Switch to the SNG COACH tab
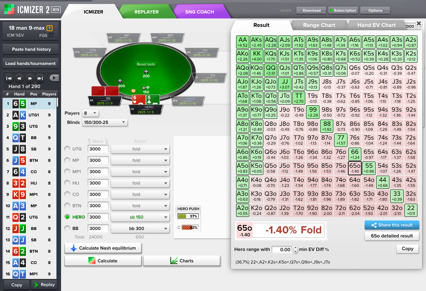This screenshot has height=291, width=426. pyautogui.click(x=200, y=12)
